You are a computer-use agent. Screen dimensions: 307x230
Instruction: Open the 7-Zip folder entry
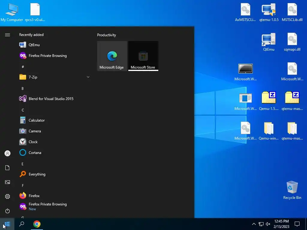(55, 77)
